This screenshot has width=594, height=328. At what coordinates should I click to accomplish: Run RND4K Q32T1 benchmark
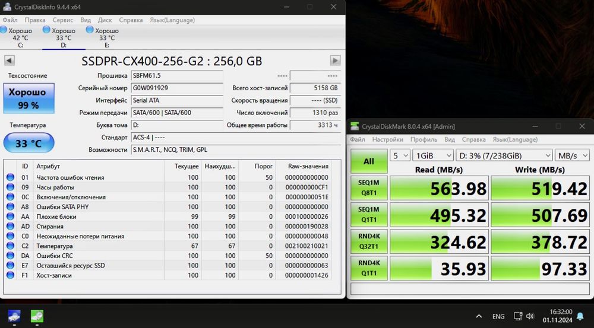point(369,241)
